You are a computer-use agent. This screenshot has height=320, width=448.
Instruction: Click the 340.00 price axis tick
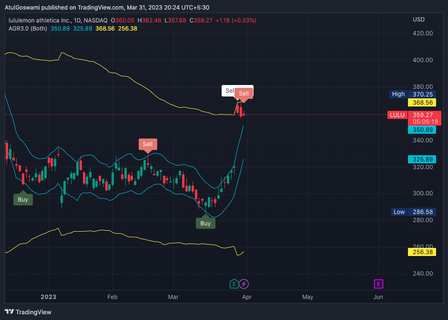[x=423, y=140]
